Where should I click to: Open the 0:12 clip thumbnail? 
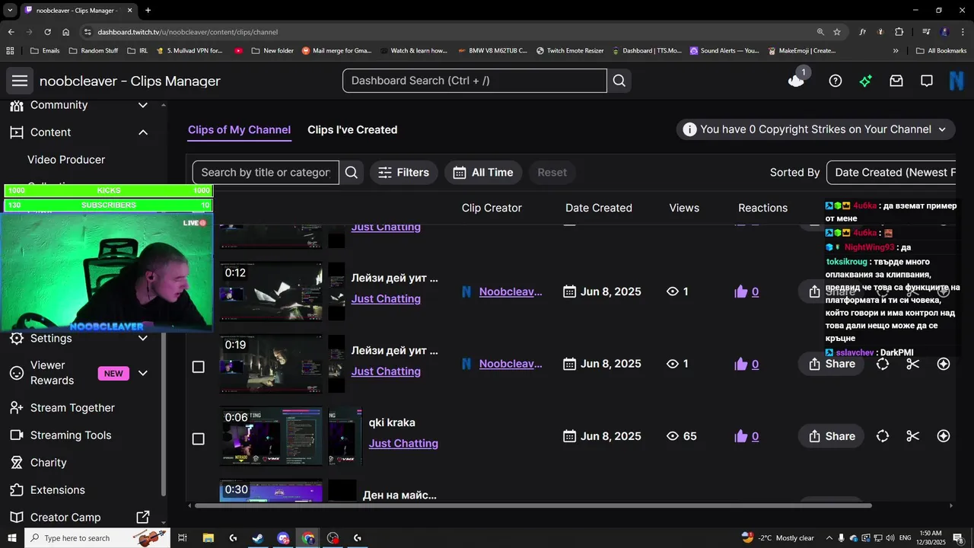point(272,292)
